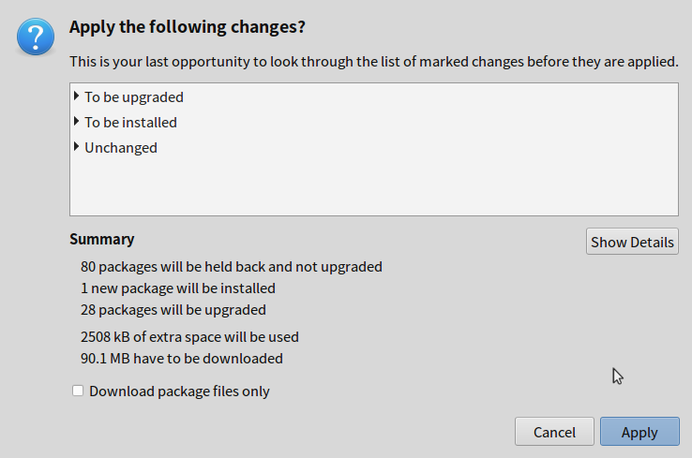Click the Download package files only label text
Viewport: 692px width, 458px height.
[179, 392]
